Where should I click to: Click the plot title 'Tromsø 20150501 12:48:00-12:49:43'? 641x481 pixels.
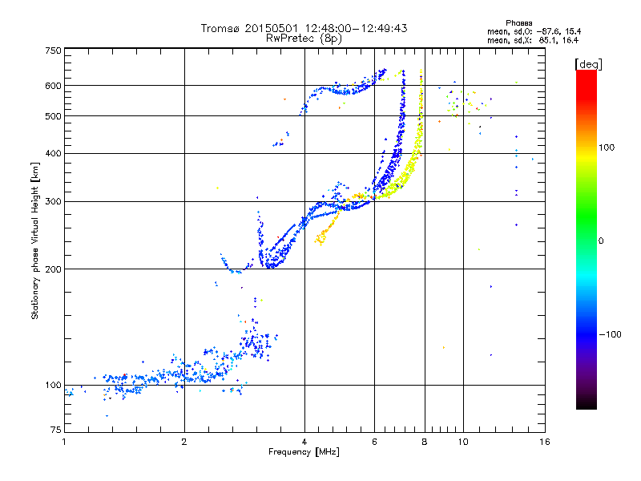coord(304,28)
